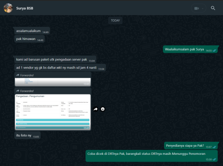Viewport: 223px width, 166px height.
Task: Select the 'pak himawan' message
Action: [29, 39]
